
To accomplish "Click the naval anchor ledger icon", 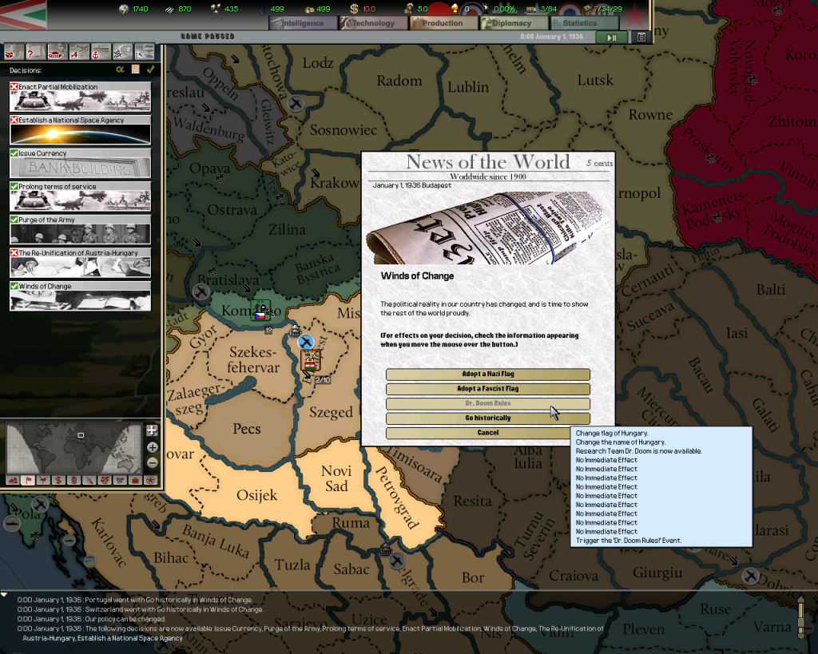I will point(100,51).
